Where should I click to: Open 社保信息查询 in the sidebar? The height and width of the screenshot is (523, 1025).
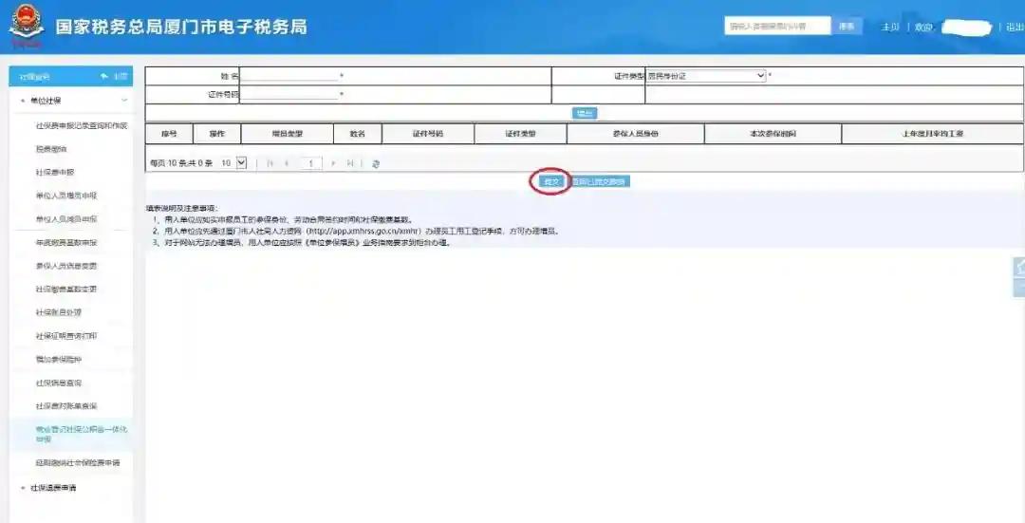58,383
